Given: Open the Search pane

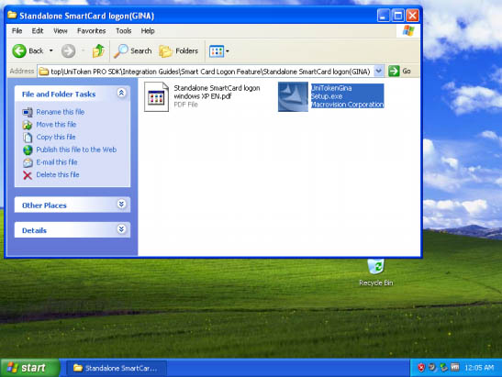Looking at the screenshot, I should pos(132,50).
